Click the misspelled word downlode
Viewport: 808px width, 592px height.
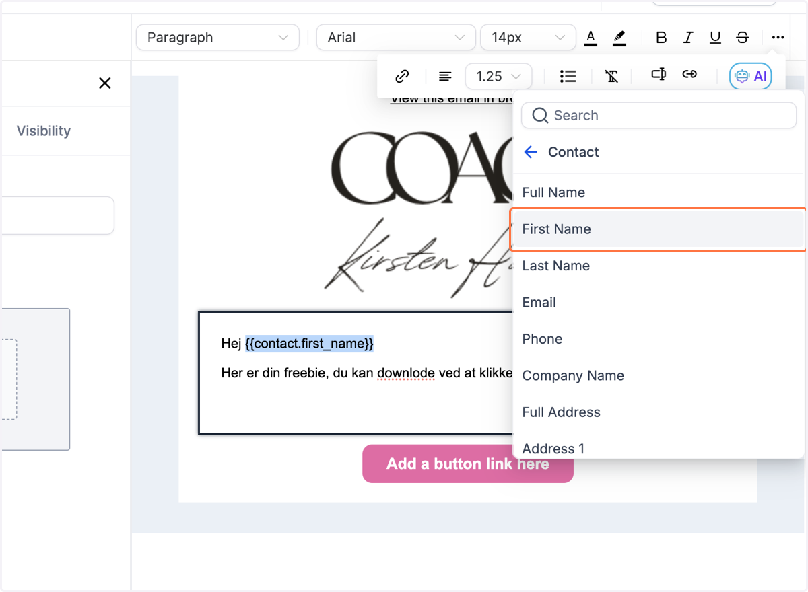406,373
